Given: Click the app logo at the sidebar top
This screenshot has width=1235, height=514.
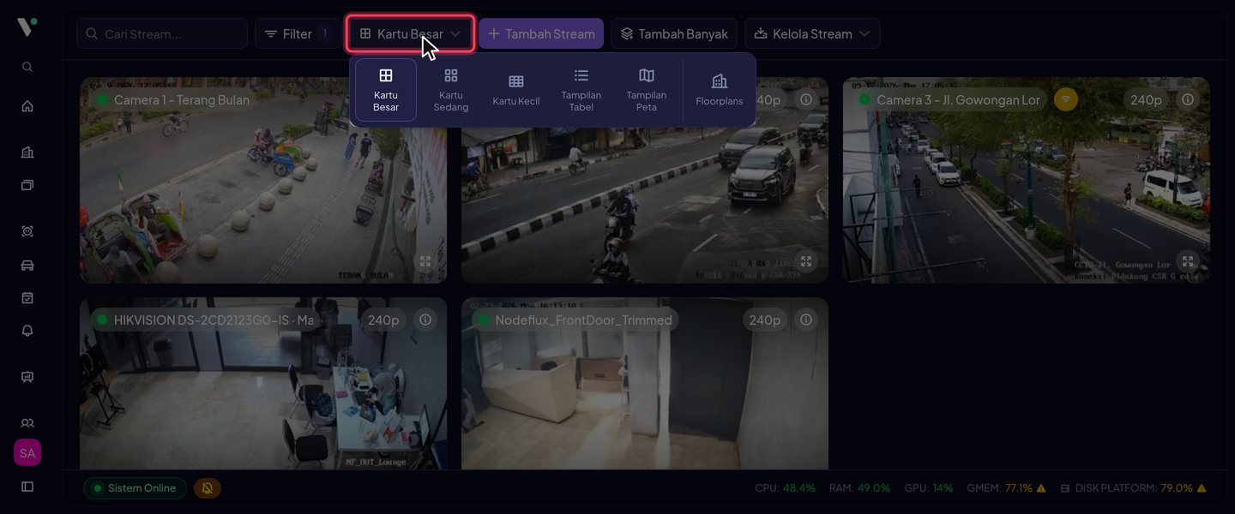Looking at the screenshot, I should (27, 27).
